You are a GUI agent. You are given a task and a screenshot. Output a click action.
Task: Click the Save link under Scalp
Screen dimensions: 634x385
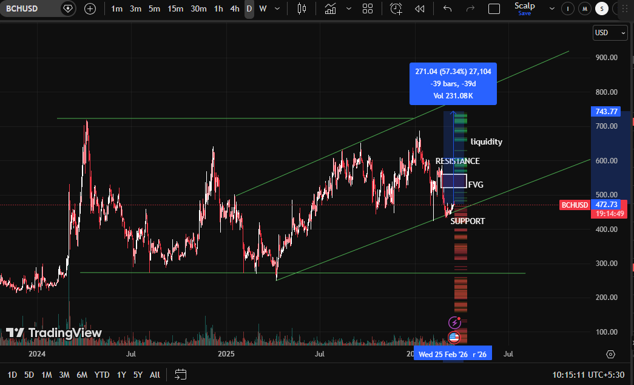[524, 13]
